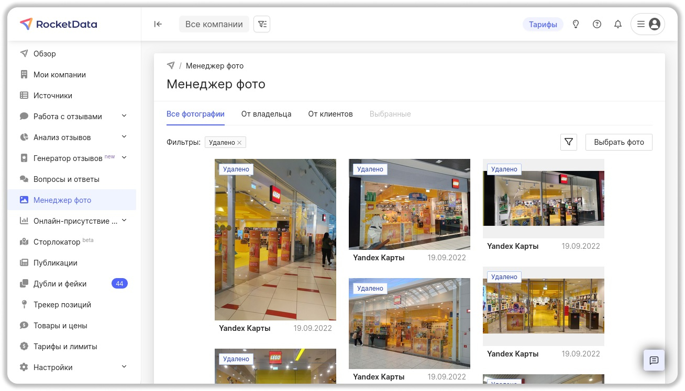Screen dimensions: 685x391
Task: Switch to the Выбранные tab
Action: (x=390, y=114)
